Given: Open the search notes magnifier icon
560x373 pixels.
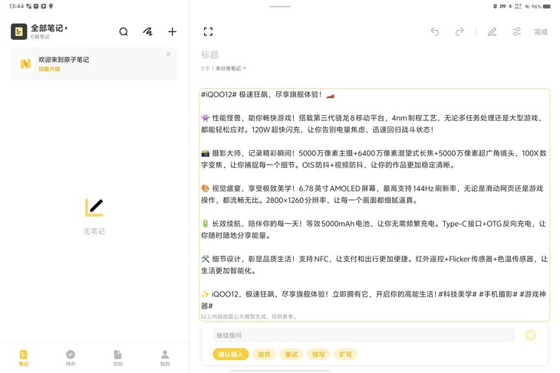Looking at the screenshot, I should 124,31.
